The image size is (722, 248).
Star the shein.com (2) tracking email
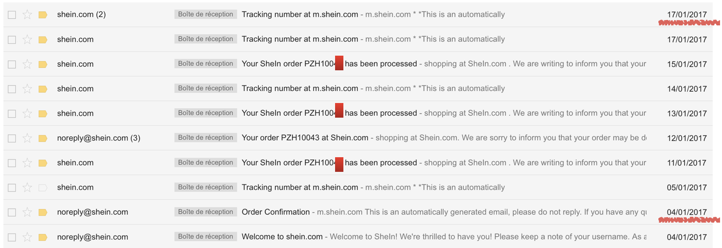[27, 15]
